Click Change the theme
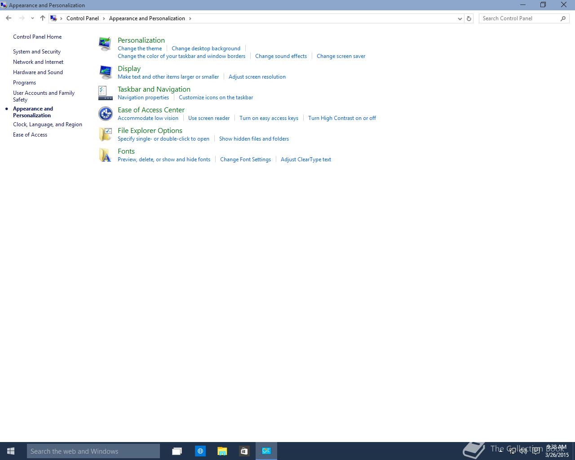 [x=140, y=49]
